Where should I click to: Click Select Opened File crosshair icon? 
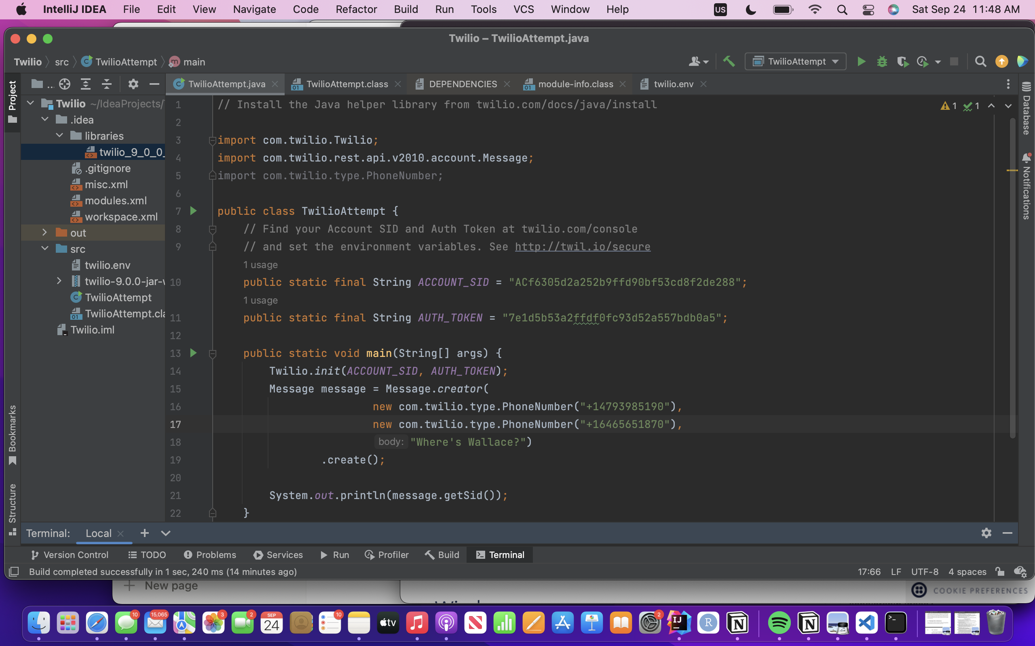(x=65, y=84)
